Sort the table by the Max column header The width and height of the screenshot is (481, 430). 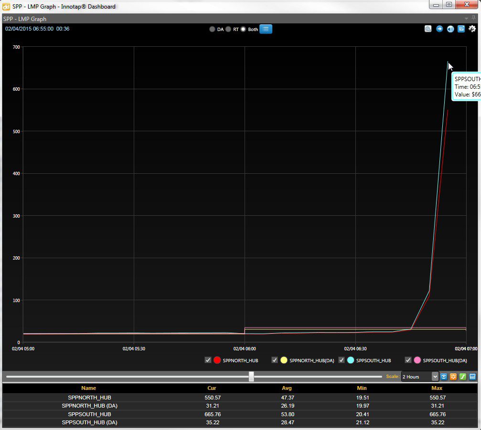pos(437,388)
